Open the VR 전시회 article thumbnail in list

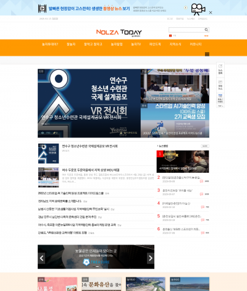click(x=48, y=154)
